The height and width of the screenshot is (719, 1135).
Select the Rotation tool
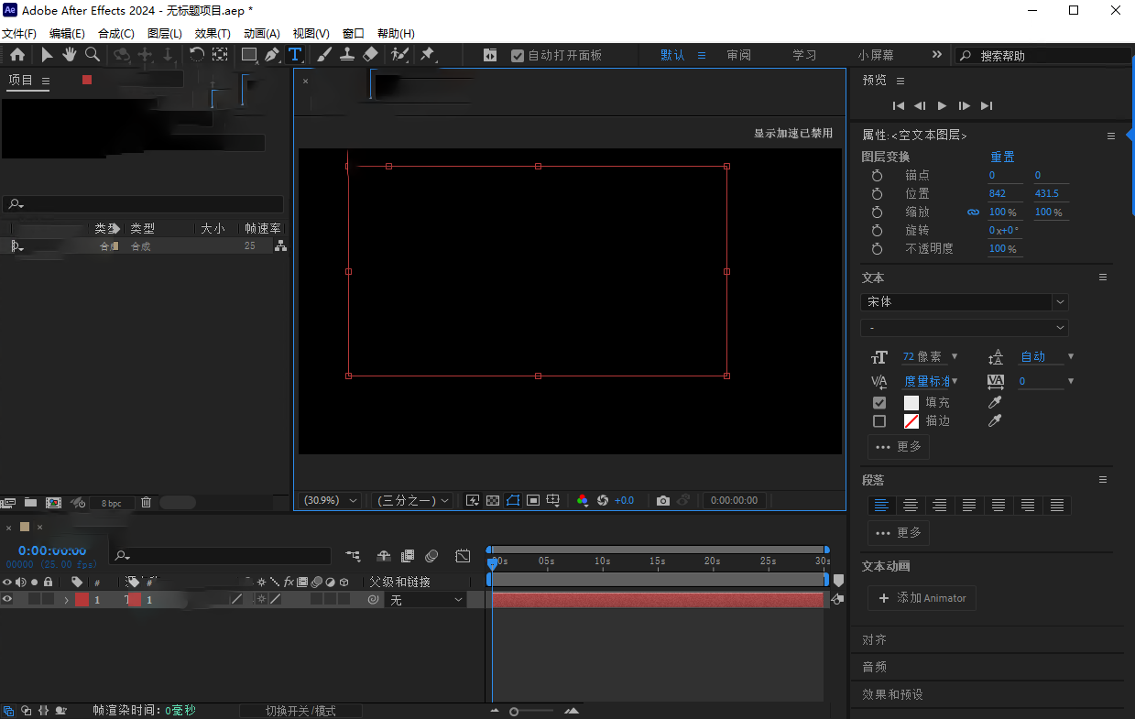point(196,55)
